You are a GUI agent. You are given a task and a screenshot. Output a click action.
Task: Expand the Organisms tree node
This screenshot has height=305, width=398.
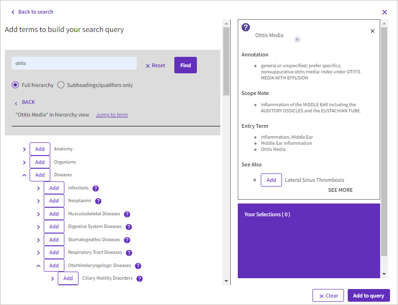(x=24, y=162)
